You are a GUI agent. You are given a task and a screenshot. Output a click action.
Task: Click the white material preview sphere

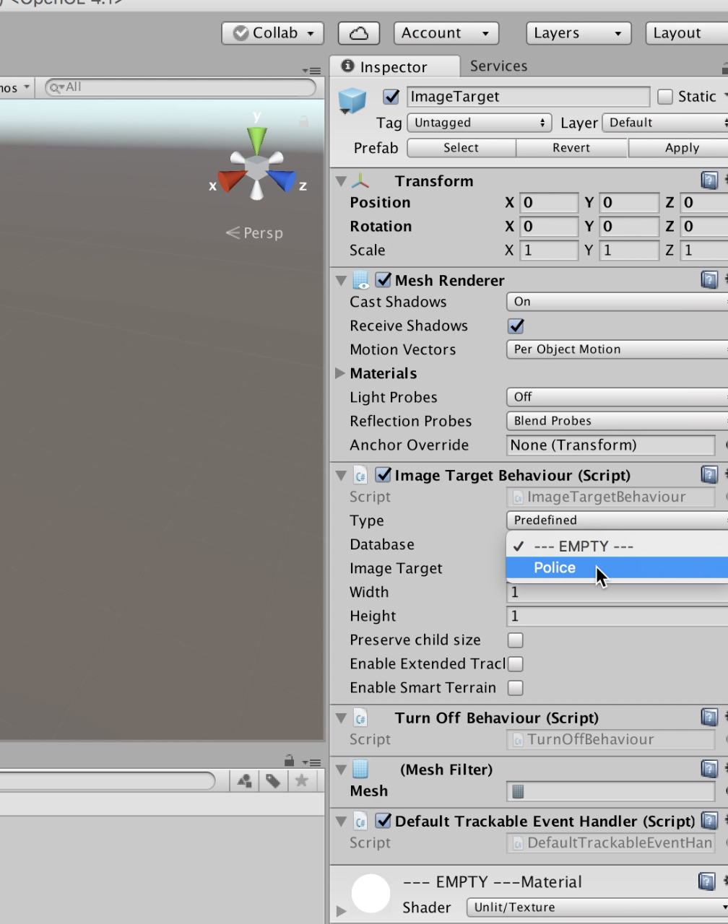tap(370, 893)
